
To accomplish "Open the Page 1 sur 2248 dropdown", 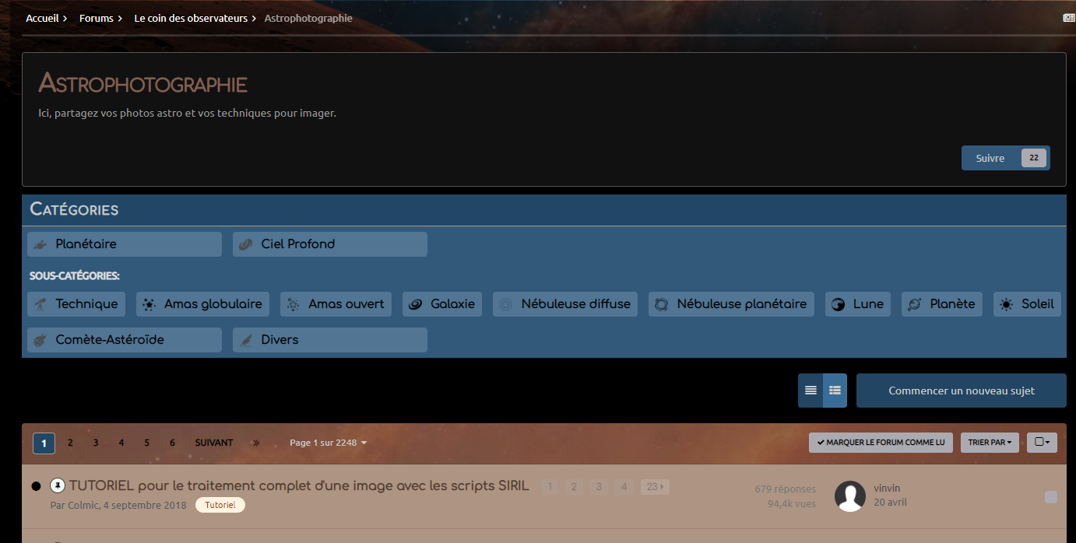I will pyautogui.click(x=328, y=443).
